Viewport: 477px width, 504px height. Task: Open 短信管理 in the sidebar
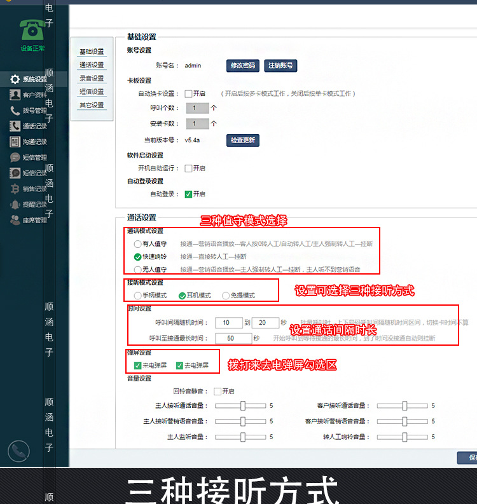tap(35, 158)
